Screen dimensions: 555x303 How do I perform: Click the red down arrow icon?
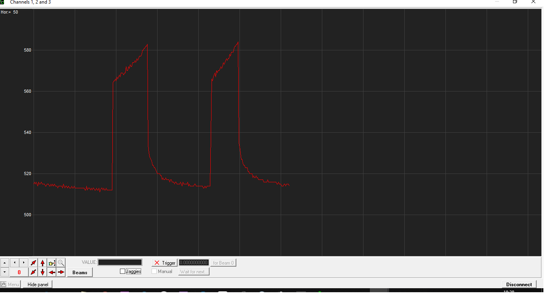pyautogui.click(x=43, y=272)
